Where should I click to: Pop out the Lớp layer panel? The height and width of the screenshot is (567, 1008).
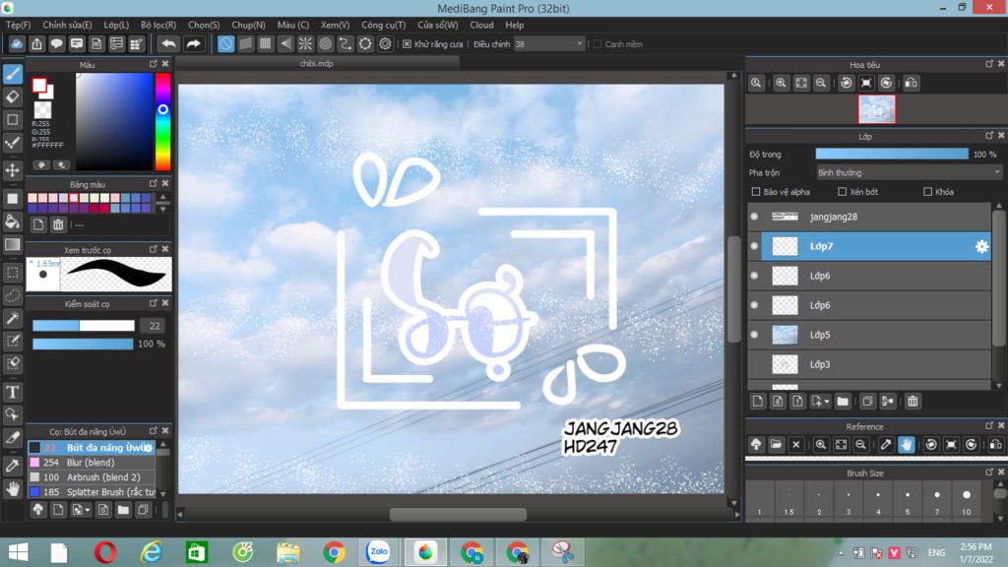point(989,136)
